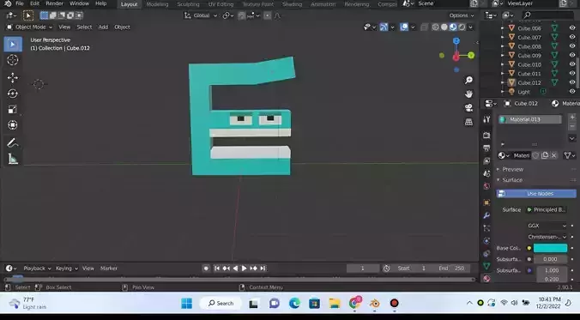
Task: Hide Cube.008 in viewport
Action: 572,46
